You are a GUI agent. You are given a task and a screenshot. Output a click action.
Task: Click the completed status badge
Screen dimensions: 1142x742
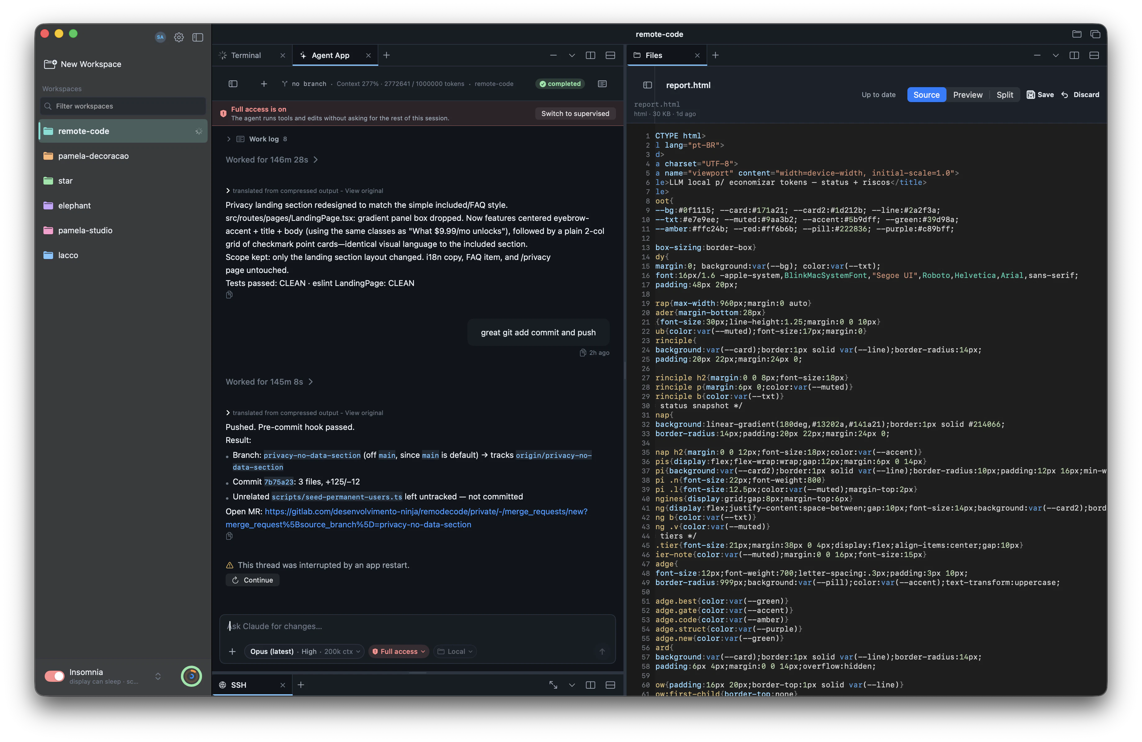560,83
